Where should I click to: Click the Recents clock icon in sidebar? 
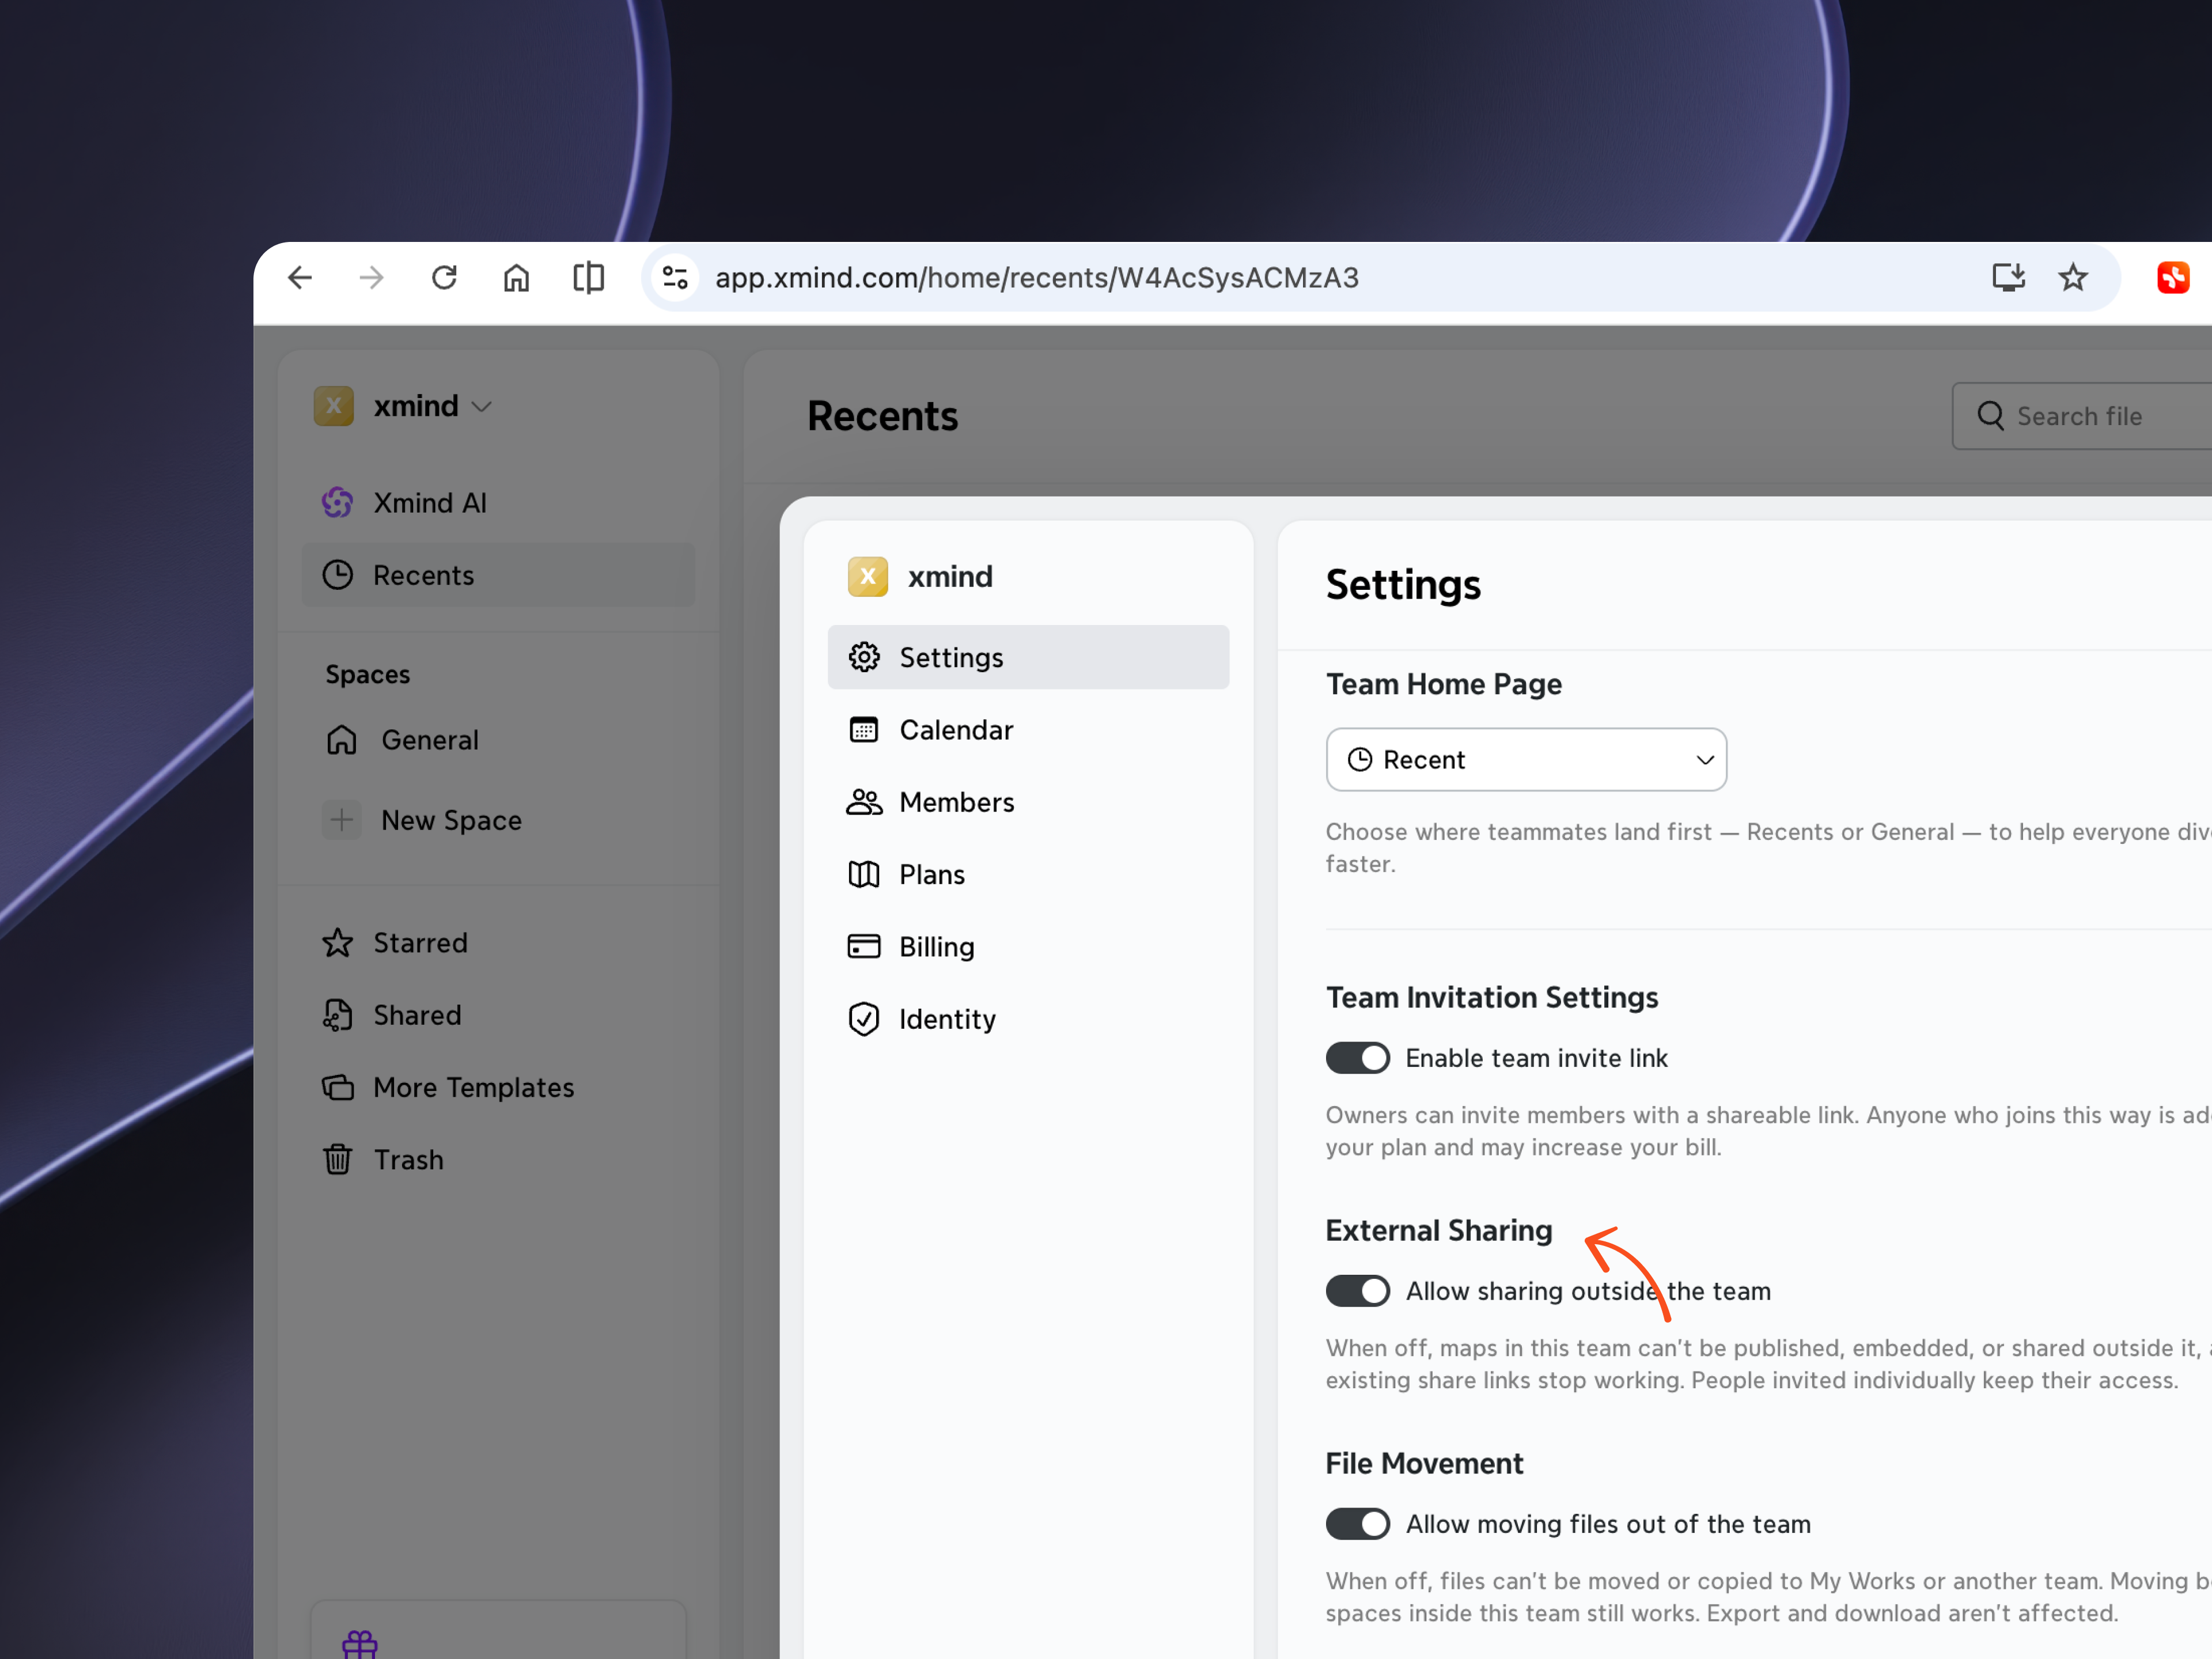pyautogui.click(x=338, y=575)
